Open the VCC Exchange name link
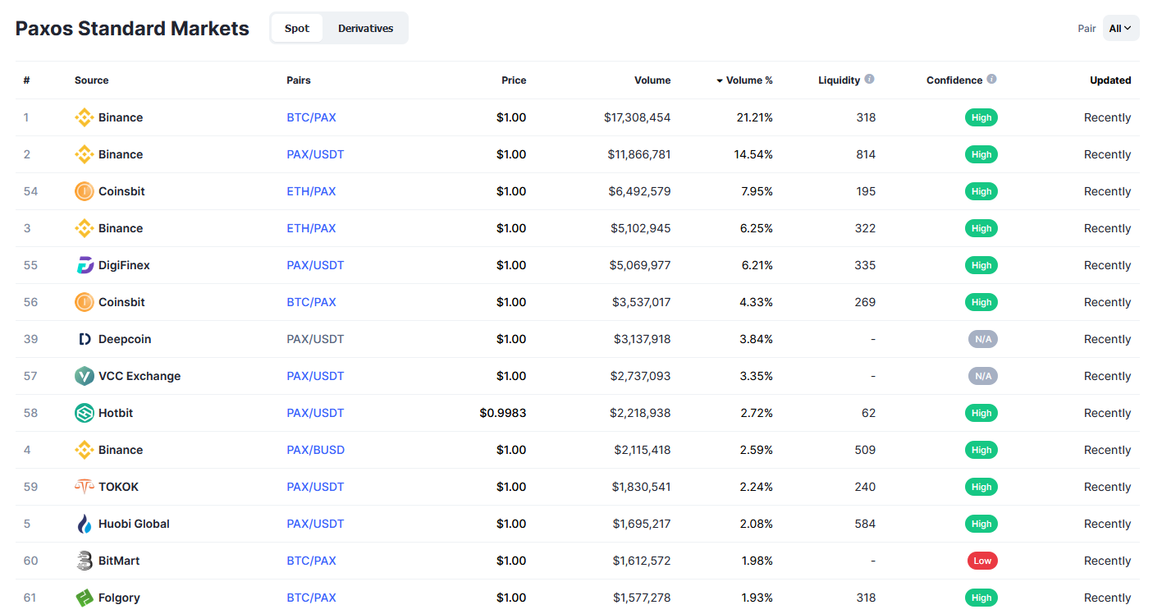Viewport: 1162px width, 614px height. click(140, 376)
